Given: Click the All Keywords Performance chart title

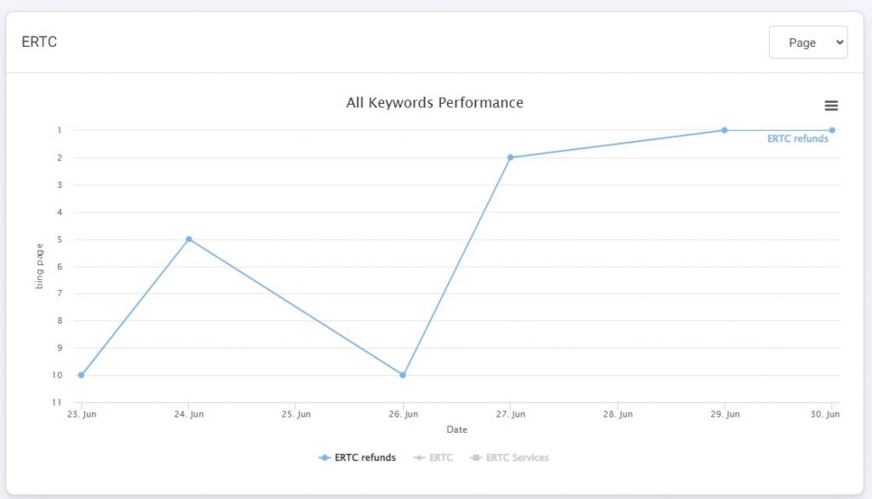Looking at the screenshot, I should point(434,103).
